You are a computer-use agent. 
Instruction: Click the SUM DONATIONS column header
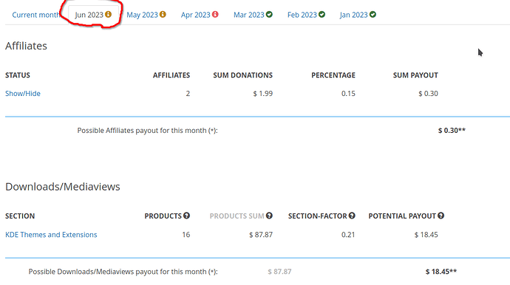(242, 75)
